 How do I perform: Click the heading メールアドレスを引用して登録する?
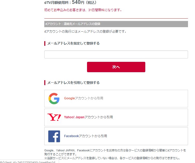73,83
